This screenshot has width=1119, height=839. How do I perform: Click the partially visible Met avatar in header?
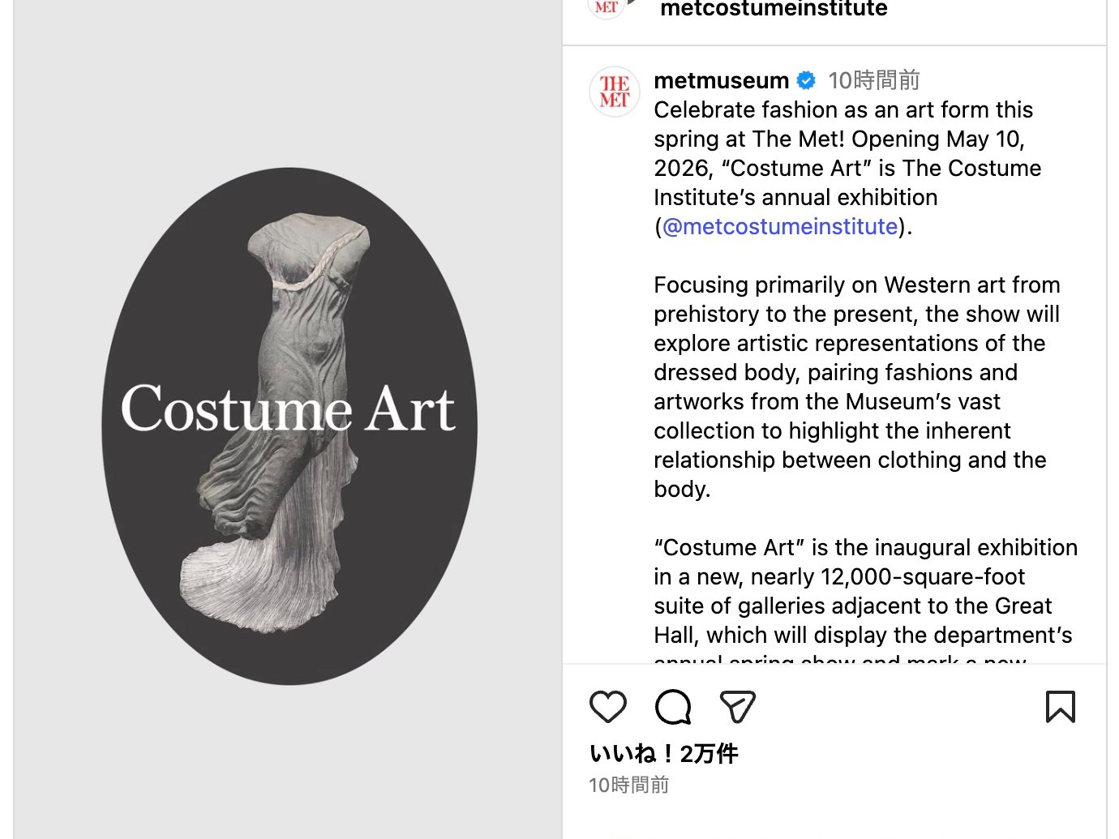coord(607,8)
